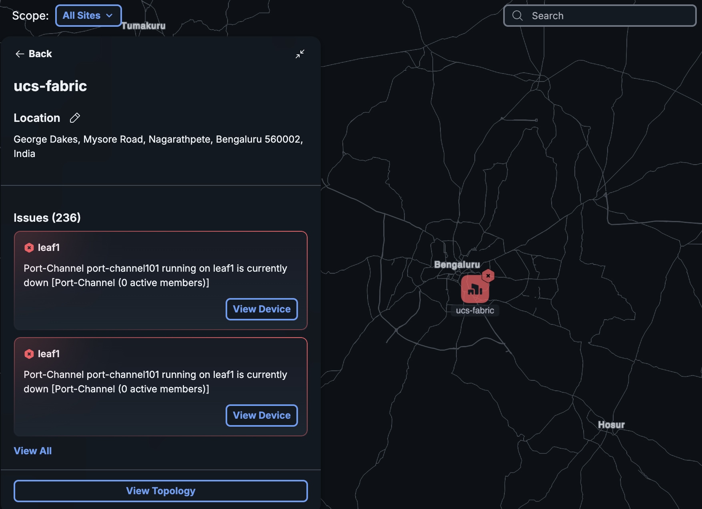This screenshot has width=702, height=509.
Task: Select the ucs-fabric site marker on map
Action: [x=475, y=289]
